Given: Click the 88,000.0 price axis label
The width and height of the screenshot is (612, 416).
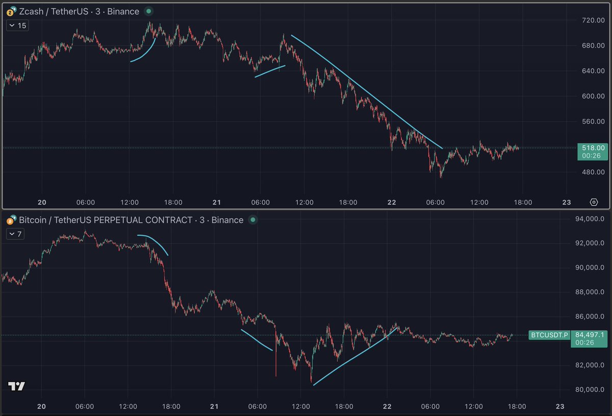Looking at the screenshot, I should [590, 292].
